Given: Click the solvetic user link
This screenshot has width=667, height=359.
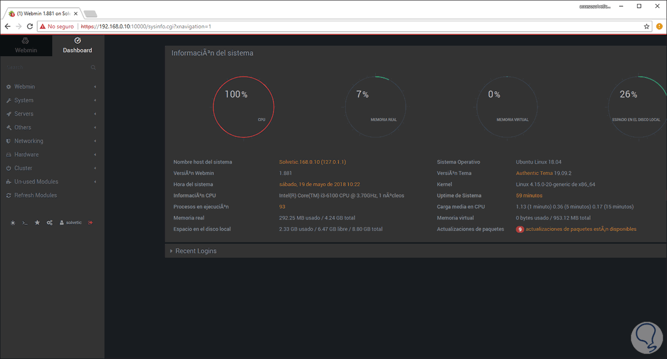Looking at the screenshot, I should point(71,223).
